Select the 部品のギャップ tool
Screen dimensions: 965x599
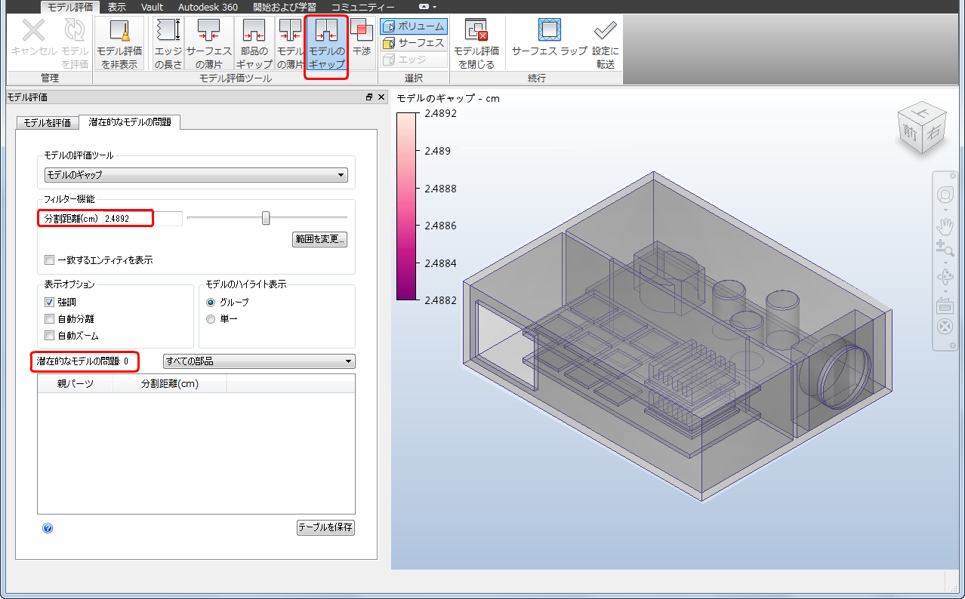click(254, 43)
